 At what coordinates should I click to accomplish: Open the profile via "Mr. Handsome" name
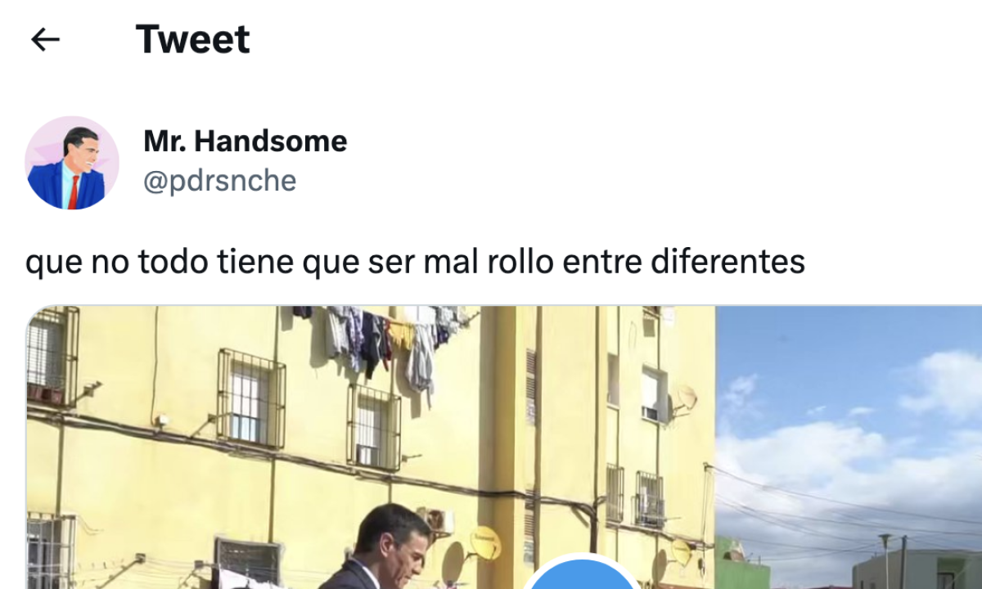(245, 141)
